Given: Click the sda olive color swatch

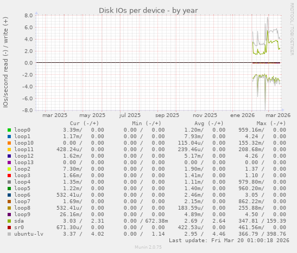Looking at the screenshot, I should 9,221.
